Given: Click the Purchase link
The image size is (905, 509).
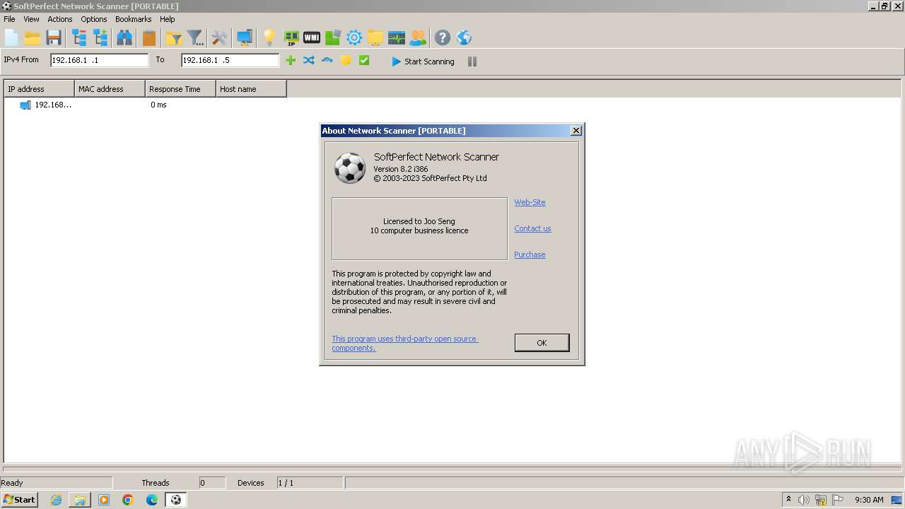Looking at the screenshot, I should pyautogui.click(x=530, y=255).
